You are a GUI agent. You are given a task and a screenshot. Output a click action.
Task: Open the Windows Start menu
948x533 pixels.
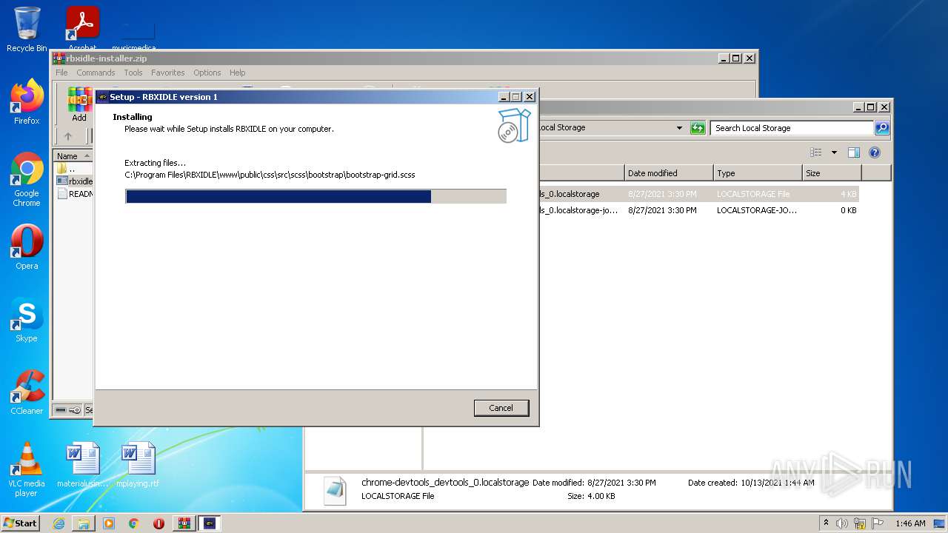[20, 523]
